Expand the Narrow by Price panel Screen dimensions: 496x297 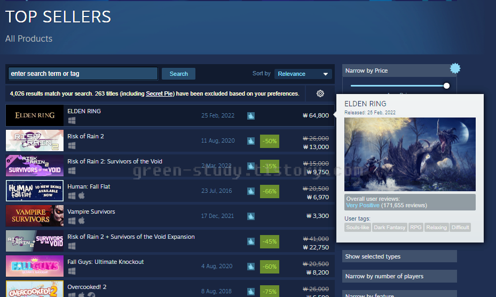point(399,71)
